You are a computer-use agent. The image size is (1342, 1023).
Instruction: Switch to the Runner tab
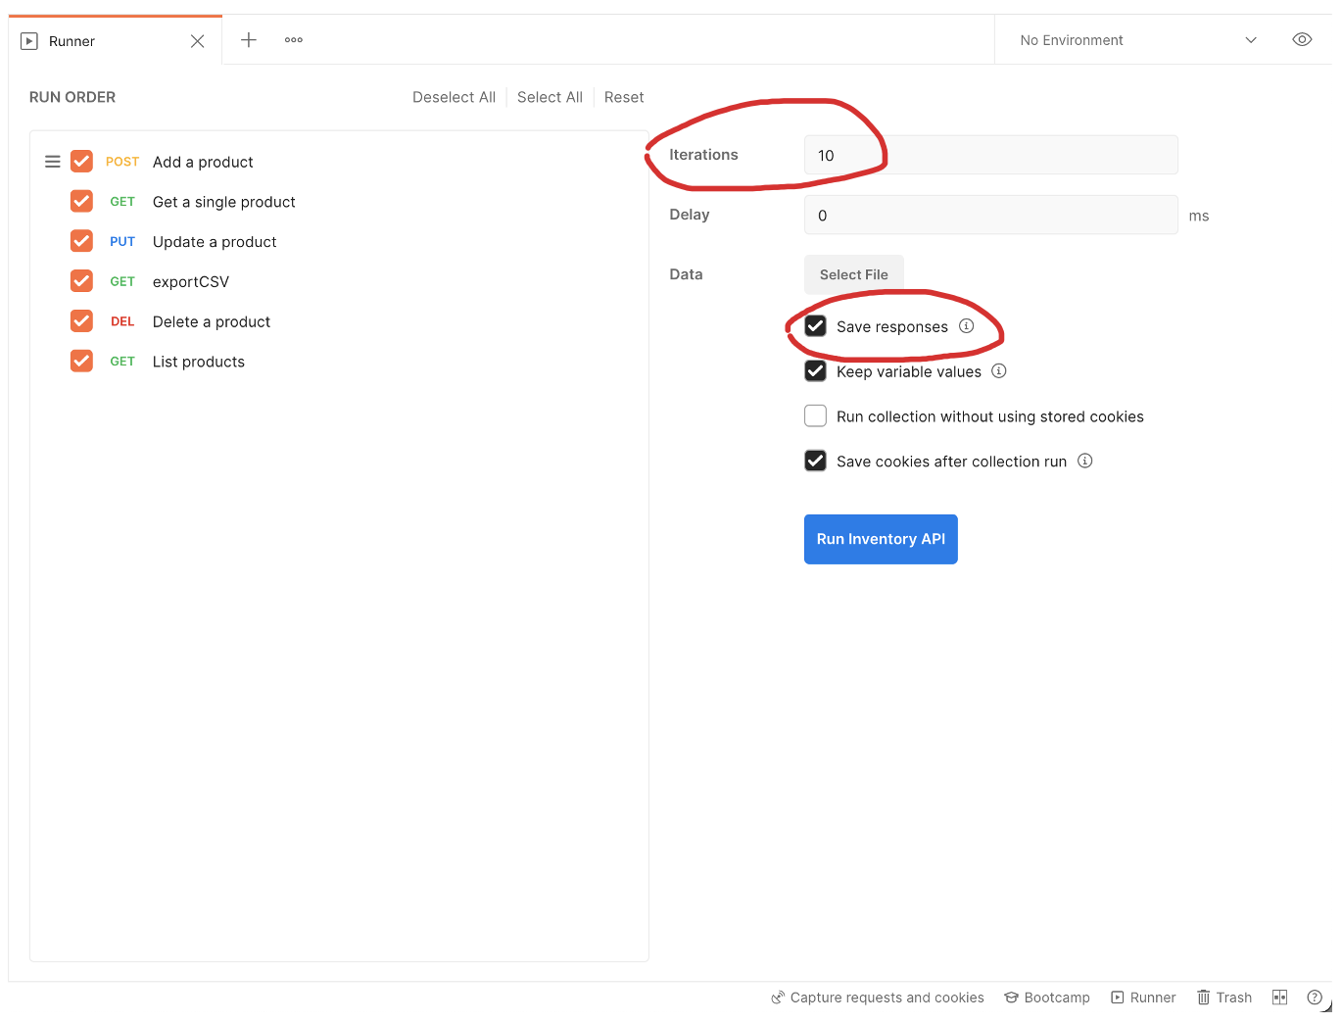click(70, 40)
